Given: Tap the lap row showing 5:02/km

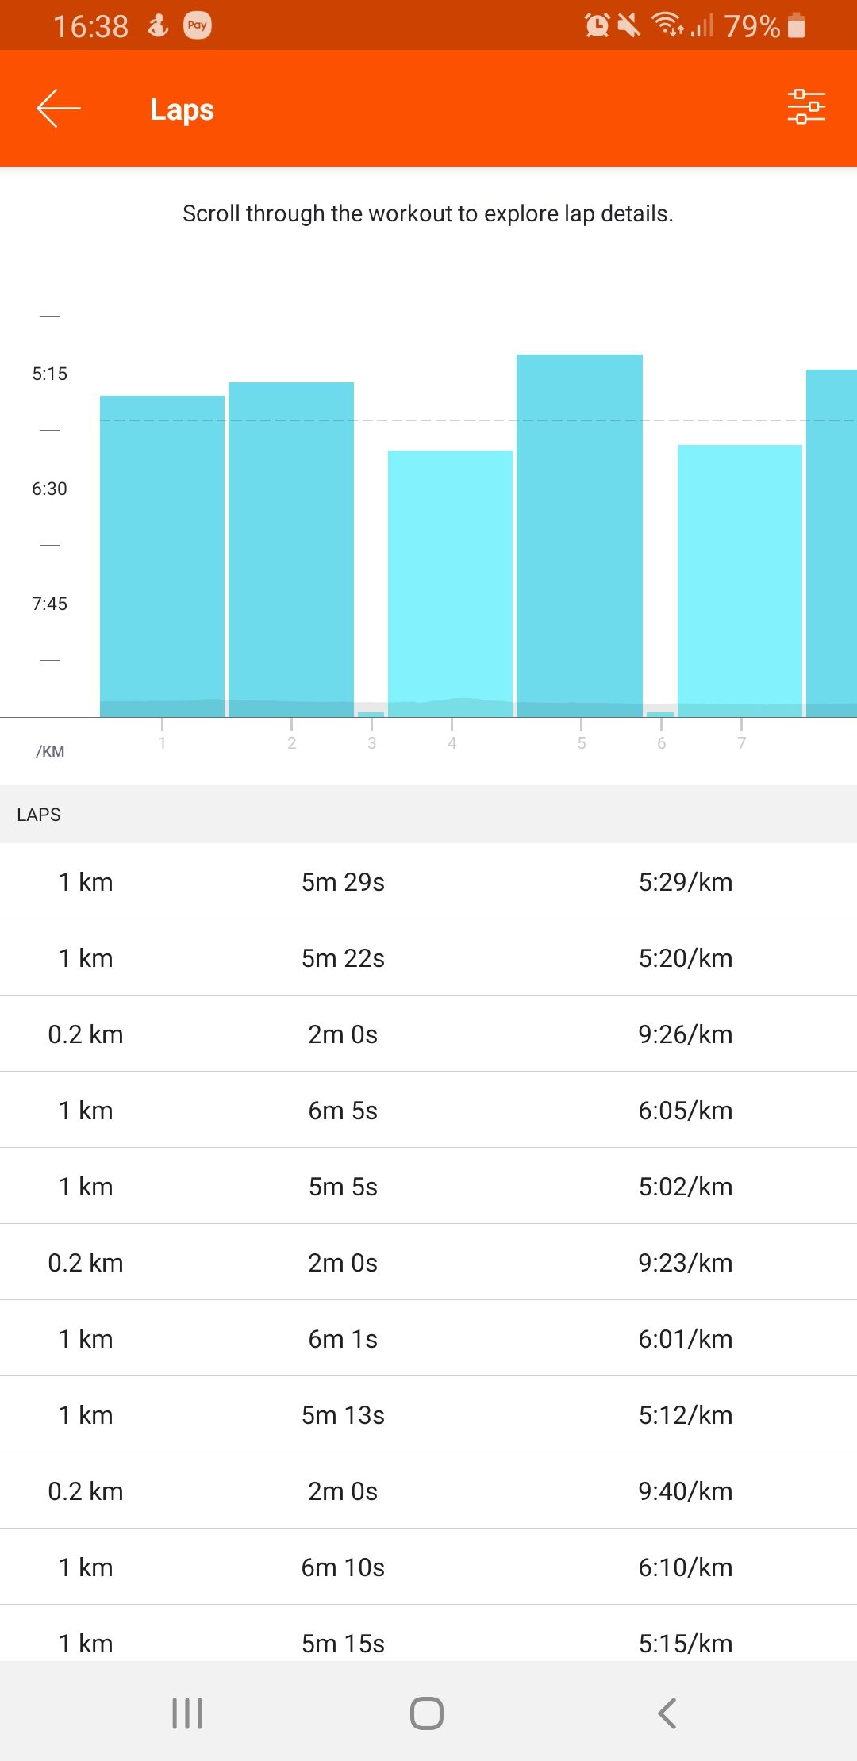Looking at the screenshot, I should 428,1187.
